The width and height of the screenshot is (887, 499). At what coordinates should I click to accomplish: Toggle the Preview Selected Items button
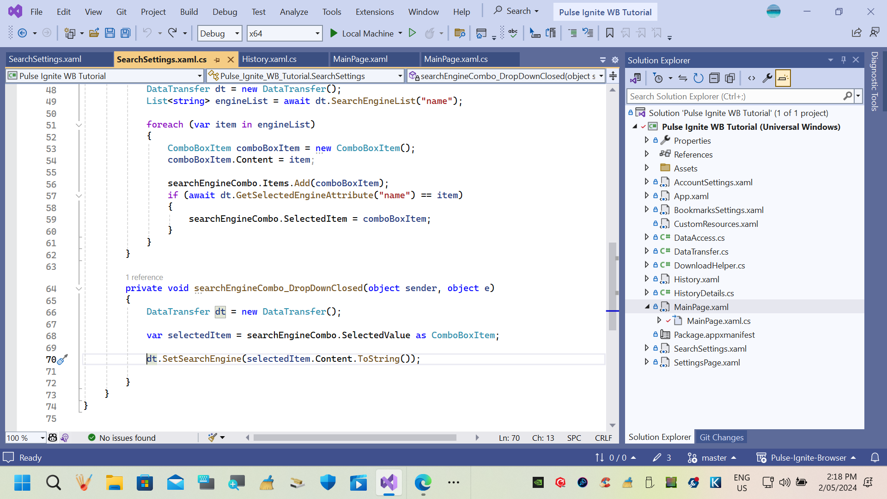point(783,78)
